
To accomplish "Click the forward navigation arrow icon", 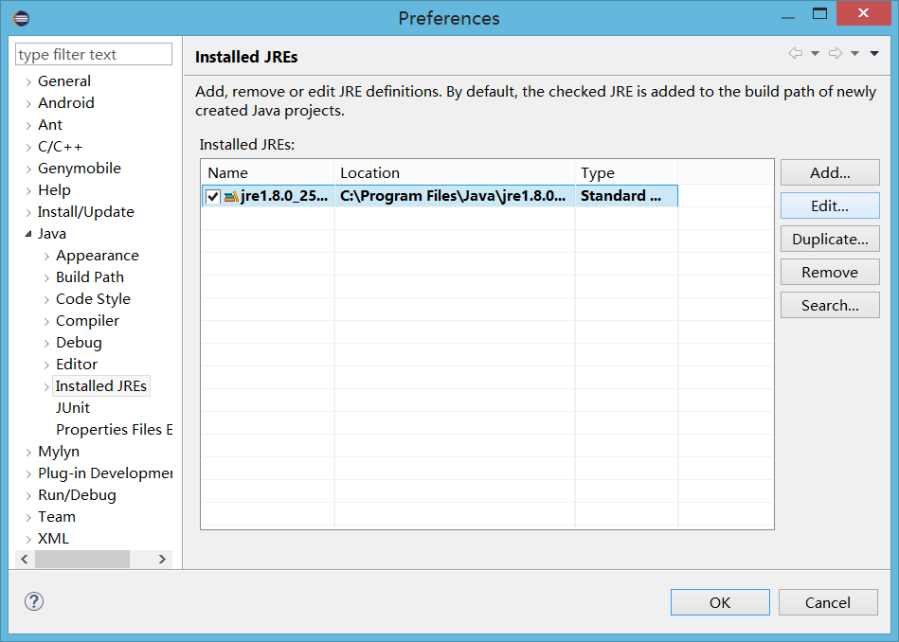I will [x=835, y=54].
